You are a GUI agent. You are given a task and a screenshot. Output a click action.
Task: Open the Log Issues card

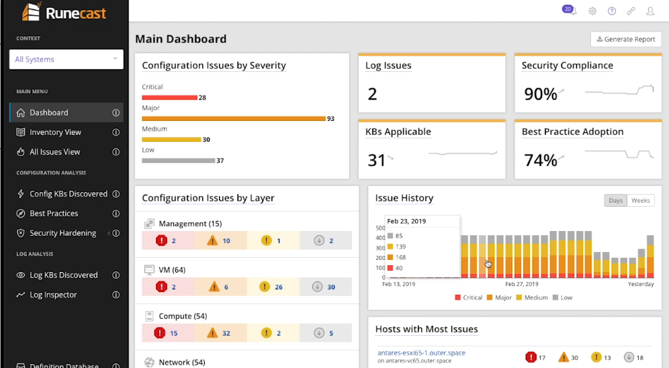(432, 83)
